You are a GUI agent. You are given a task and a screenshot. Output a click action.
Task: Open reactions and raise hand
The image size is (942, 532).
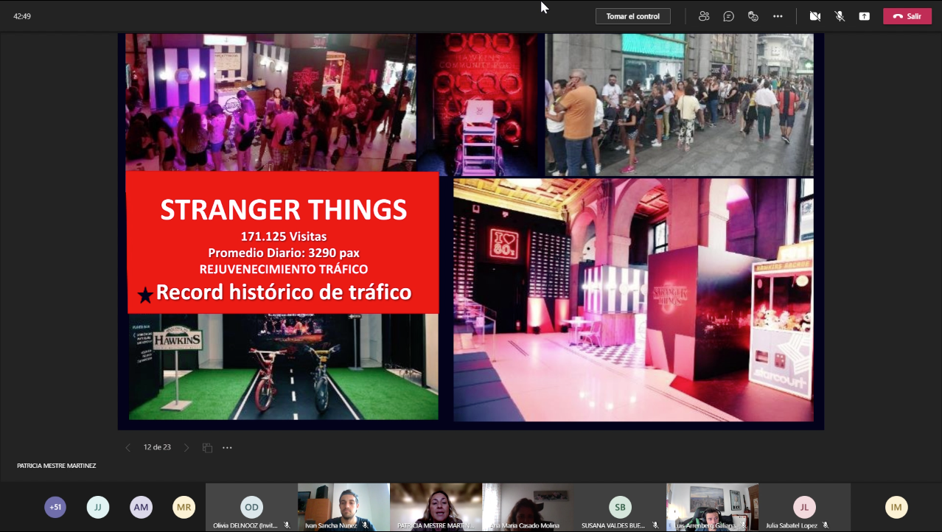coord(753,16)
